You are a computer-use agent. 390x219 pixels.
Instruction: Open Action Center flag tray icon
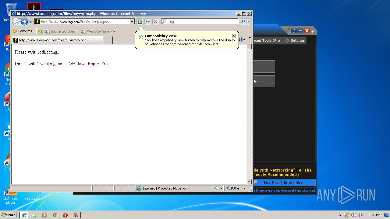click(361, 215)
